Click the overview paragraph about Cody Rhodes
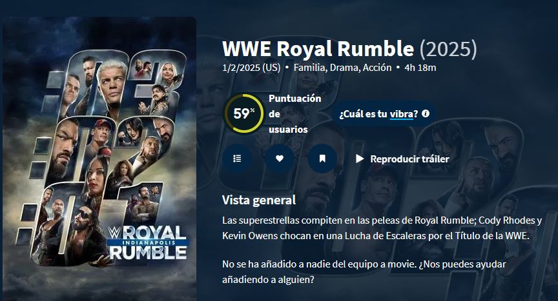558x301 pixels. 382,228
